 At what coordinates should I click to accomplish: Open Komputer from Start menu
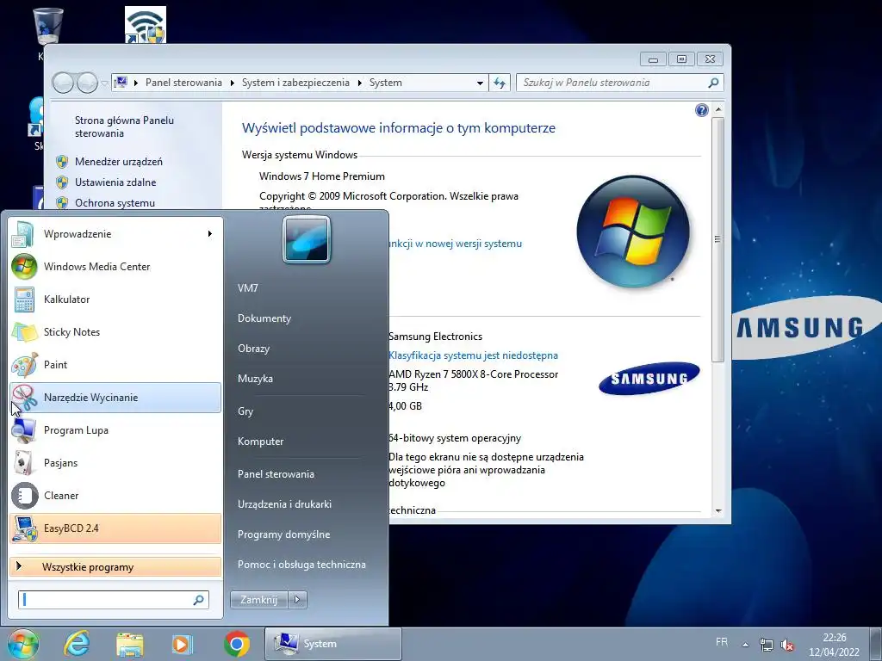(260, 442)
